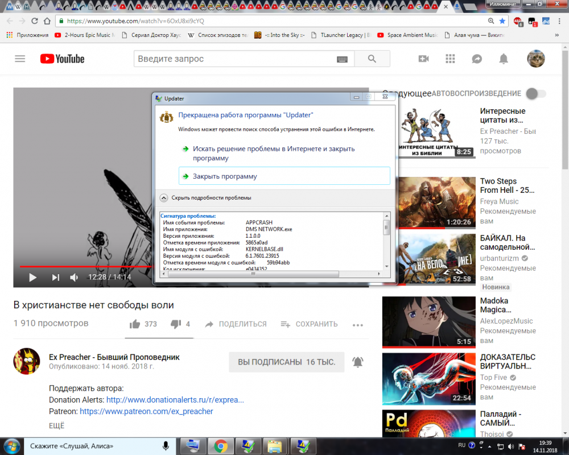Screen dimensions: 569x455
Task: Open the more actions three-dot menu
Action: 358,325
